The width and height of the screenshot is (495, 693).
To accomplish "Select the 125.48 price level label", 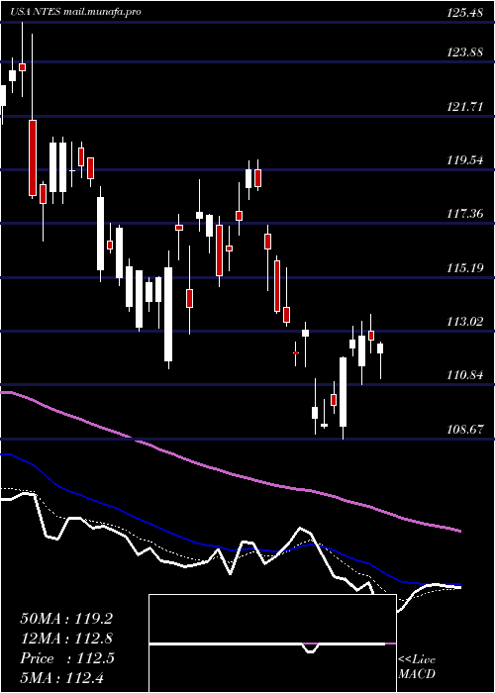I will (x=464, y=13).
